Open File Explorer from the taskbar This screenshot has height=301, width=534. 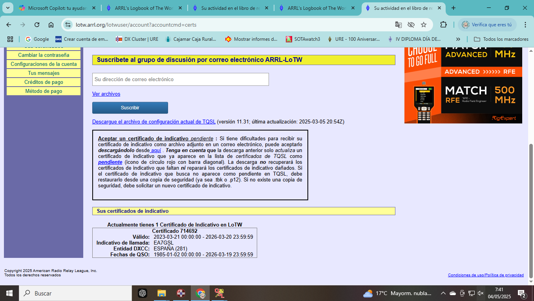(161, 293)
